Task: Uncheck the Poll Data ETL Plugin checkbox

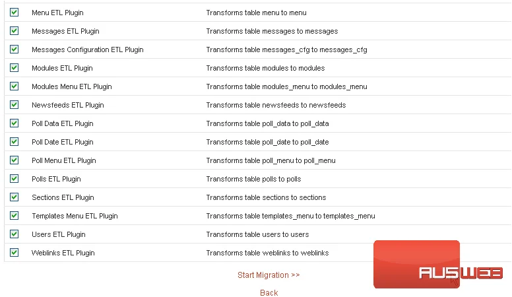Action: [14, 123]
